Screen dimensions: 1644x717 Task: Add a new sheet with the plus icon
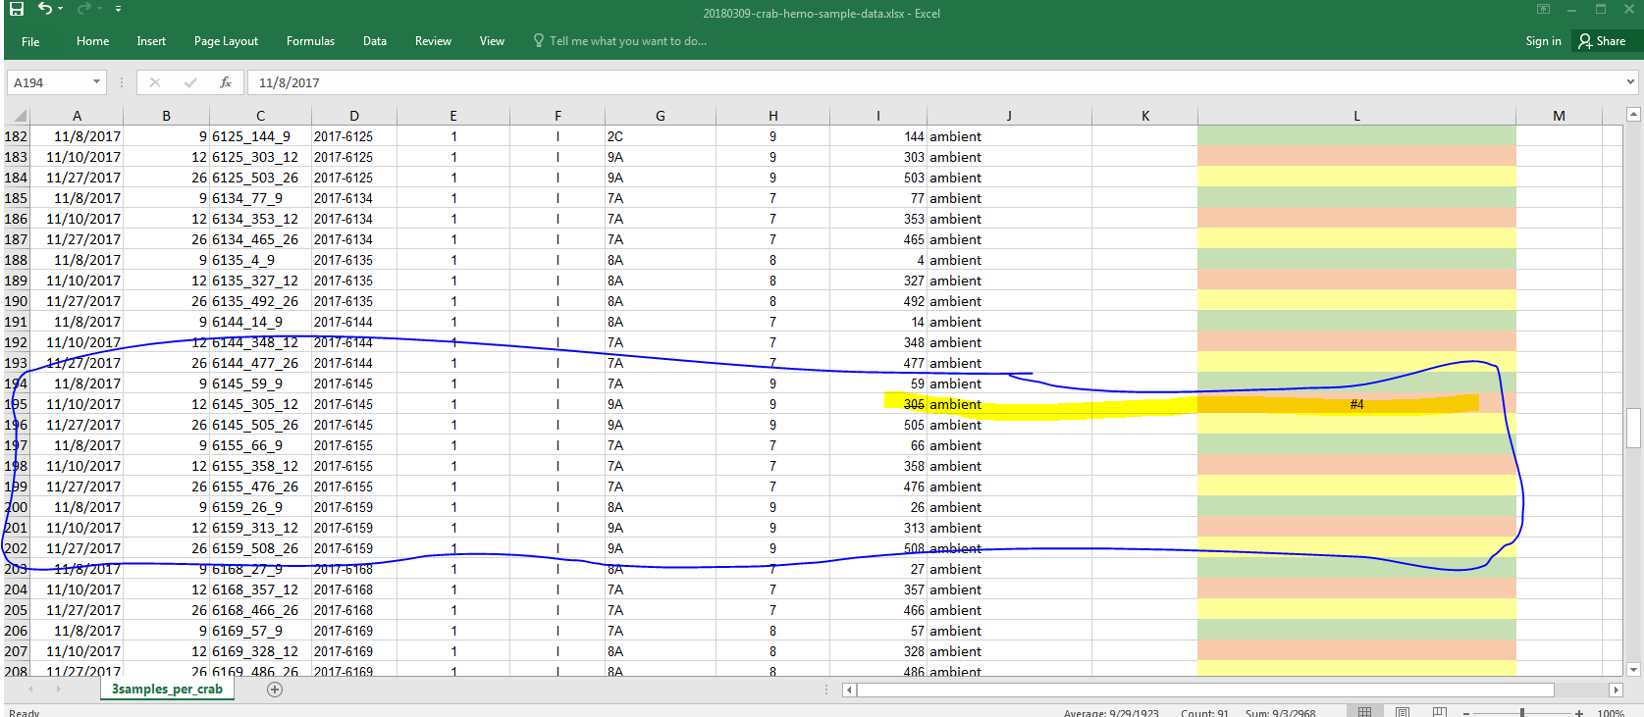(275, 690)
